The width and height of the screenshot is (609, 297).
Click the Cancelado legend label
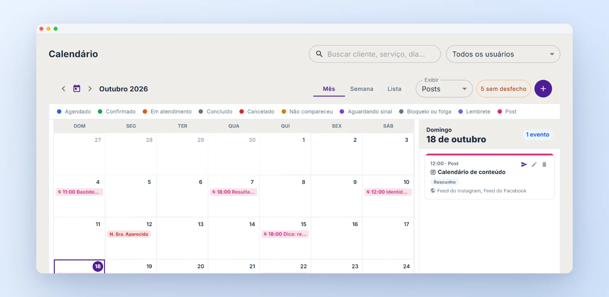[x=261, y=111]
